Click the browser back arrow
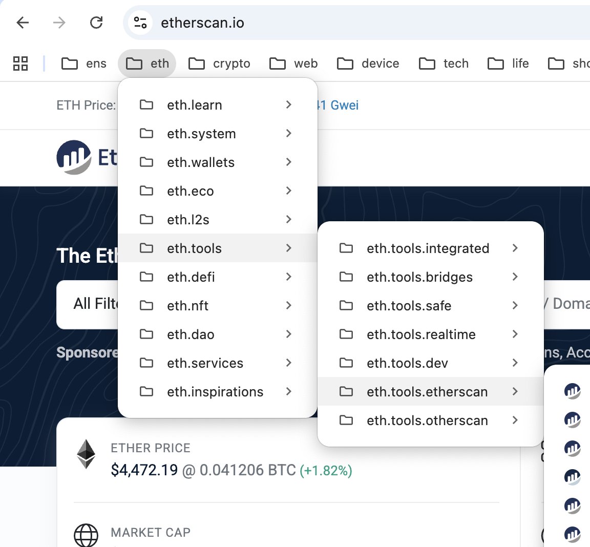This screenshot has height=547, width=590. pyautogui.click(x=23, y=23)
